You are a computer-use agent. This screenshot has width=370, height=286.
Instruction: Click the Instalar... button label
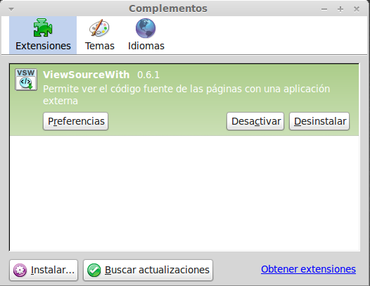click(53, 270)
